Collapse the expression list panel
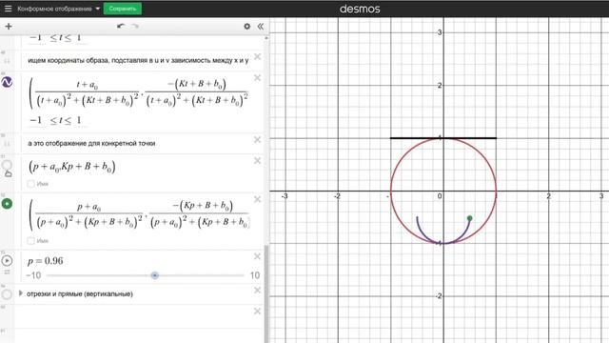Screen dimensions: 609x343 260,27
